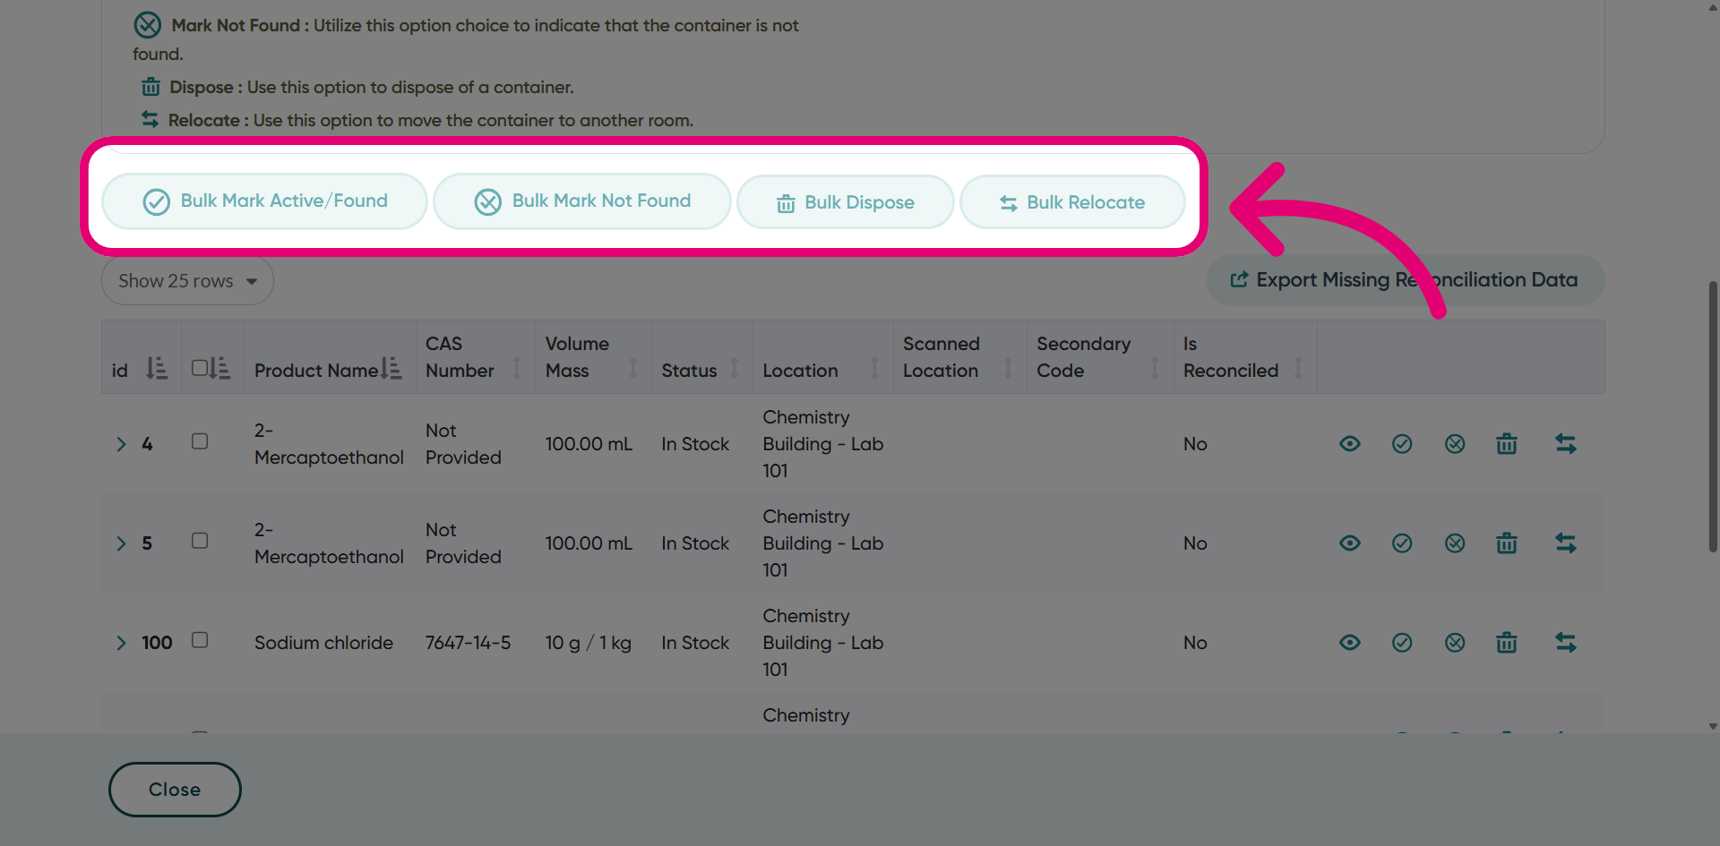Sort by id column sort icon
This screenshot has width=1720, height=846.
tap(157, 368)
